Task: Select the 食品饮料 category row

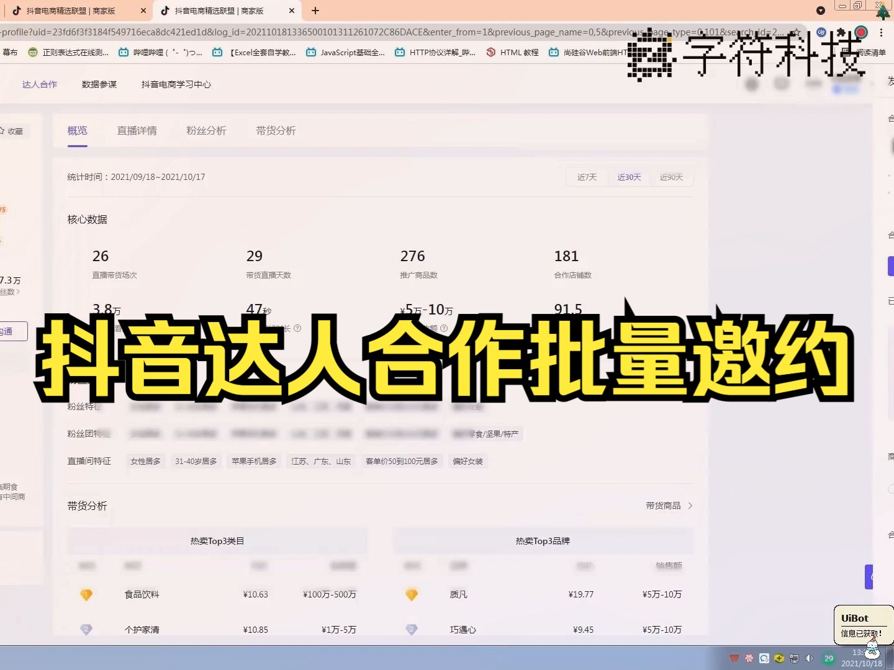Action: tap(217, 594)
